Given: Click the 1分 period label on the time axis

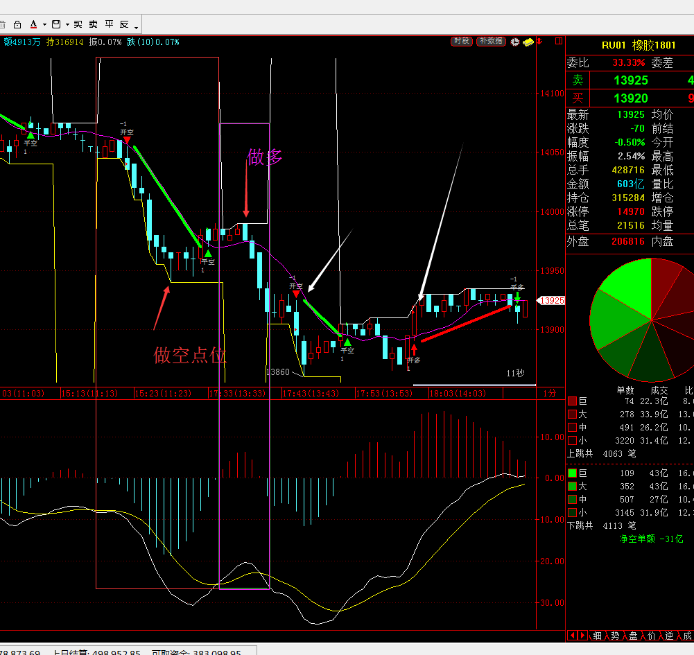Looking at the screenshot, I should 550,394.
